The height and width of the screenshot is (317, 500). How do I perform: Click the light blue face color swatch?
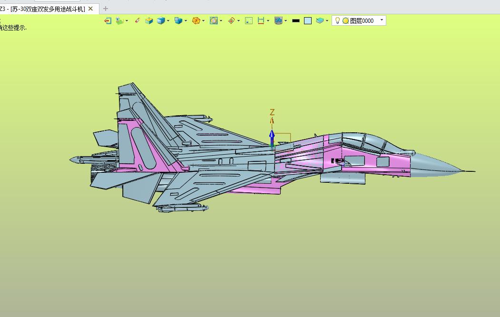click(308, 21)
